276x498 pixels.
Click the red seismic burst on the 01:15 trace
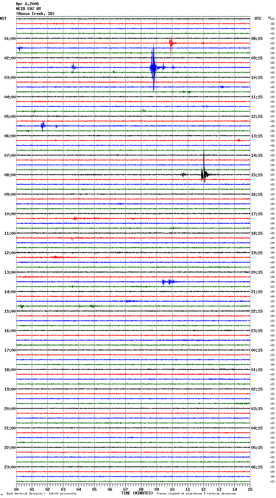[171, 43]
